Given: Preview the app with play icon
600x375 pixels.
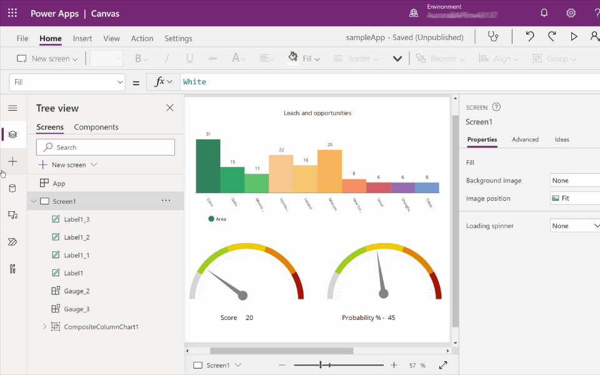Looking at the screenshot, I should 574,37.
